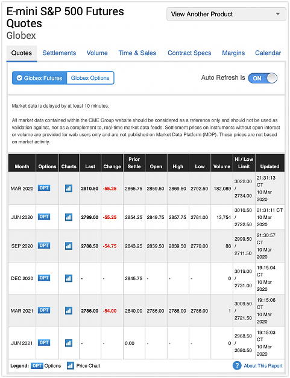Expand the View Another Product dropdown
290x378 pixels.
[226, 14]
